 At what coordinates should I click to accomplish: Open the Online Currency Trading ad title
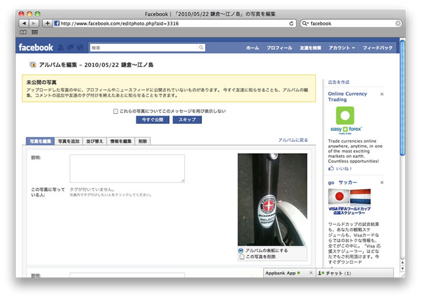coord(347,97)
